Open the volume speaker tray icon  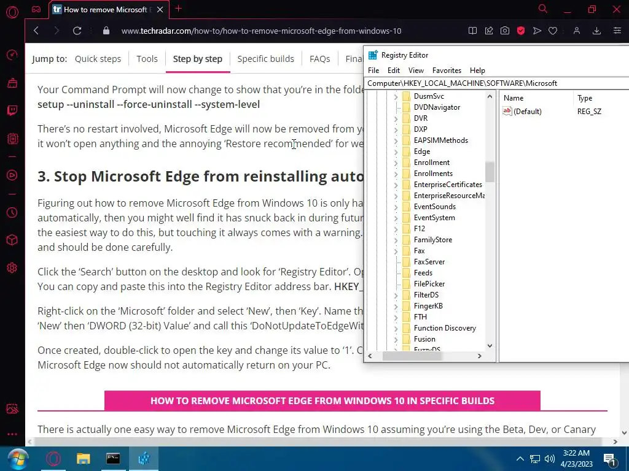(549, 459)
